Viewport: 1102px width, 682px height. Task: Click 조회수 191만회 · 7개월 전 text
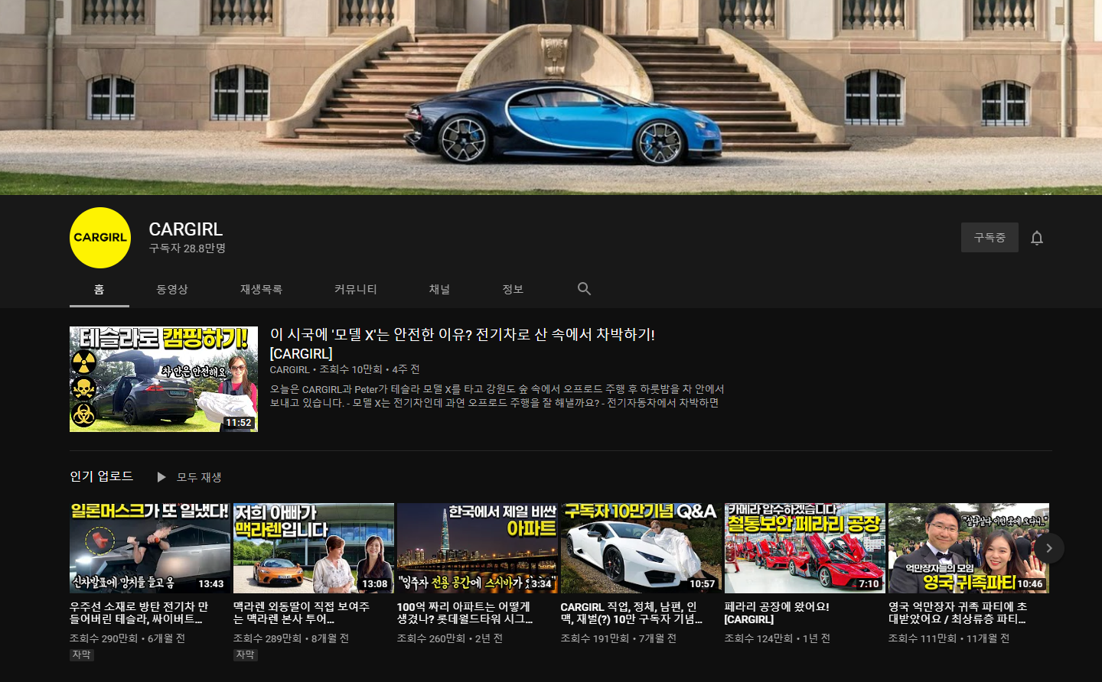pyautogui.click(x=618, y=638)
